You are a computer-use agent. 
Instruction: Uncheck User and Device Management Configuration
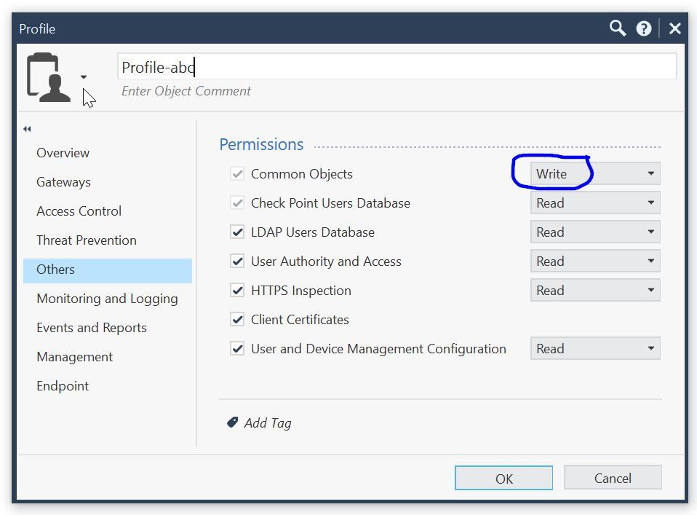(x=237, y=348)
